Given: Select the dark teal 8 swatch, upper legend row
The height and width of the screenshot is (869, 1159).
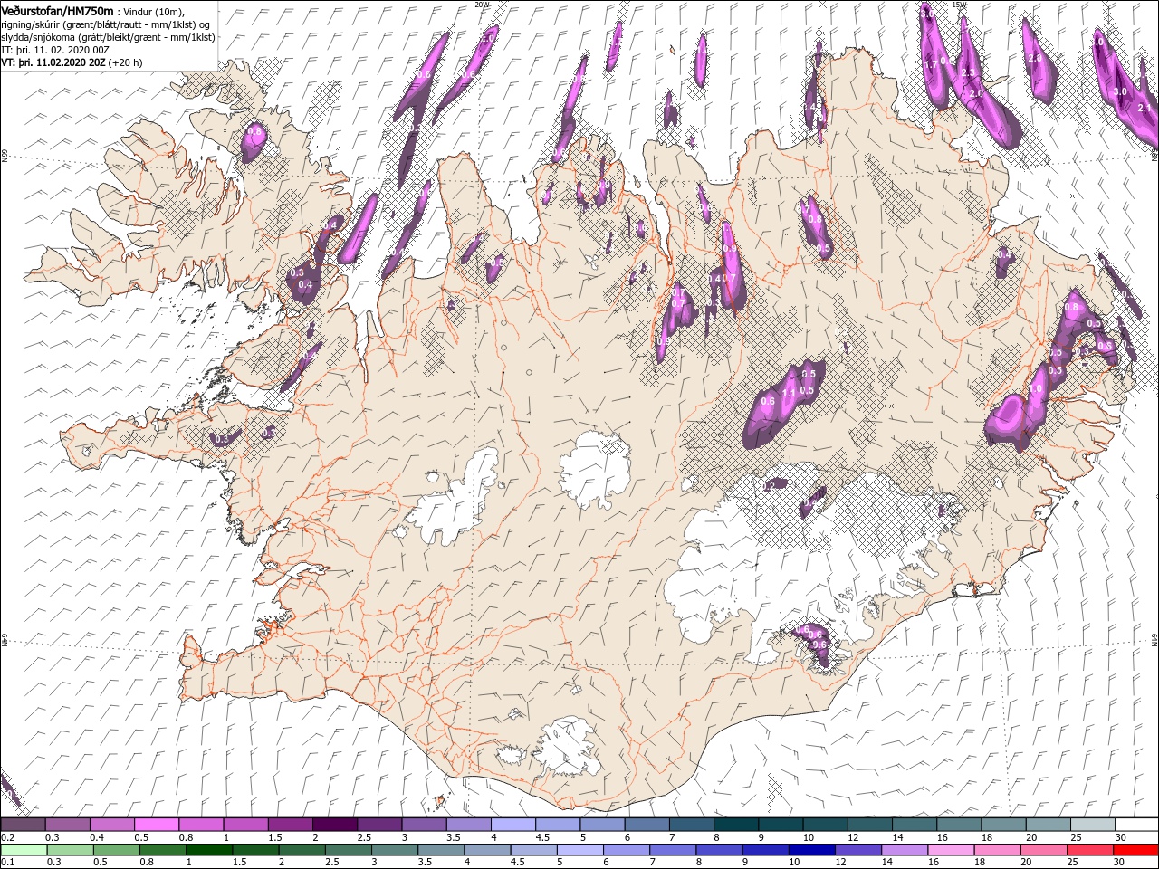Looking at the screenshot, I should [x=734, y=825].
